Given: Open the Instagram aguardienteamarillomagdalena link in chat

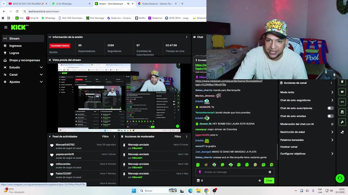Looking at the screenshot, I should pyautogui.click(x=229, y=83).
